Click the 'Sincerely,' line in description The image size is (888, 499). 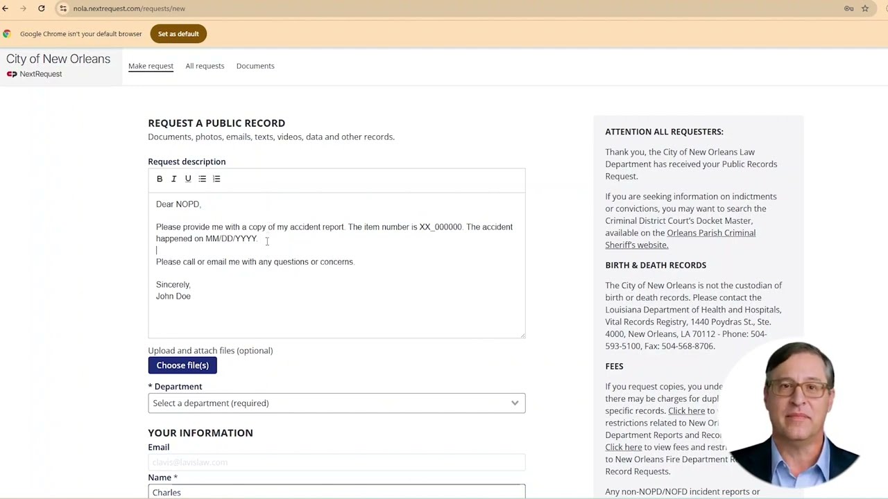[173, 285]
